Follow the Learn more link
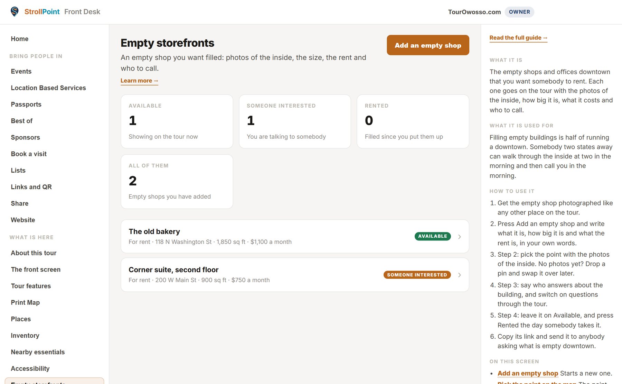This screenshot has width=622, height=384. tap(139, 81)
